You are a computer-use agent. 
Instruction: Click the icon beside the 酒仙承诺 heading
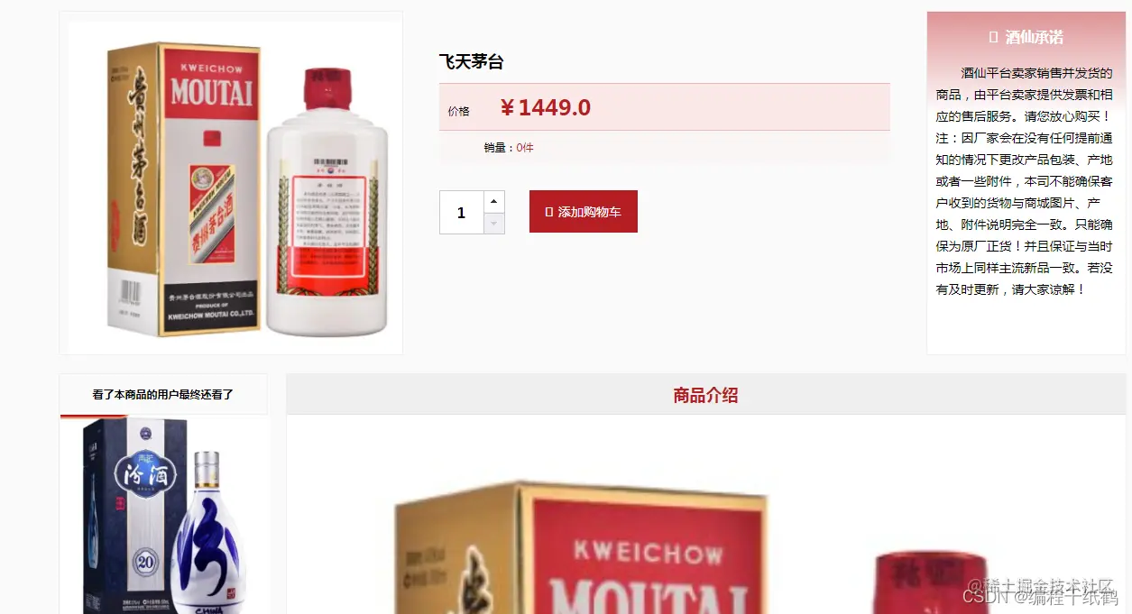pyautogui.click(x=993, y=37)
